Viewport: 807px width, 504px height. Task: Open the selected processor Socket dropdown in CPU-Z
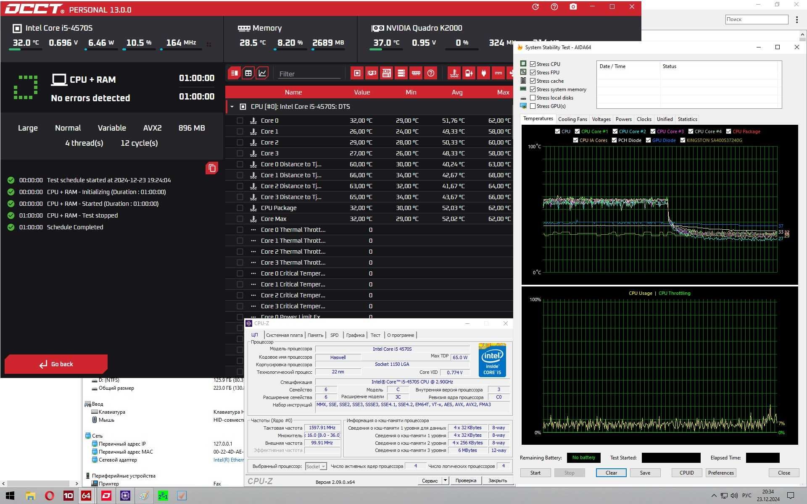316,466
